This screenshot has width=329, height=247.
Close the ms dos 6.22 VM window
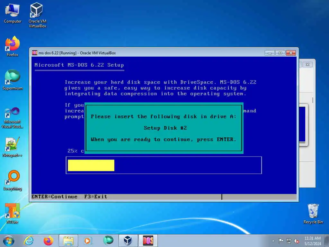291,53
